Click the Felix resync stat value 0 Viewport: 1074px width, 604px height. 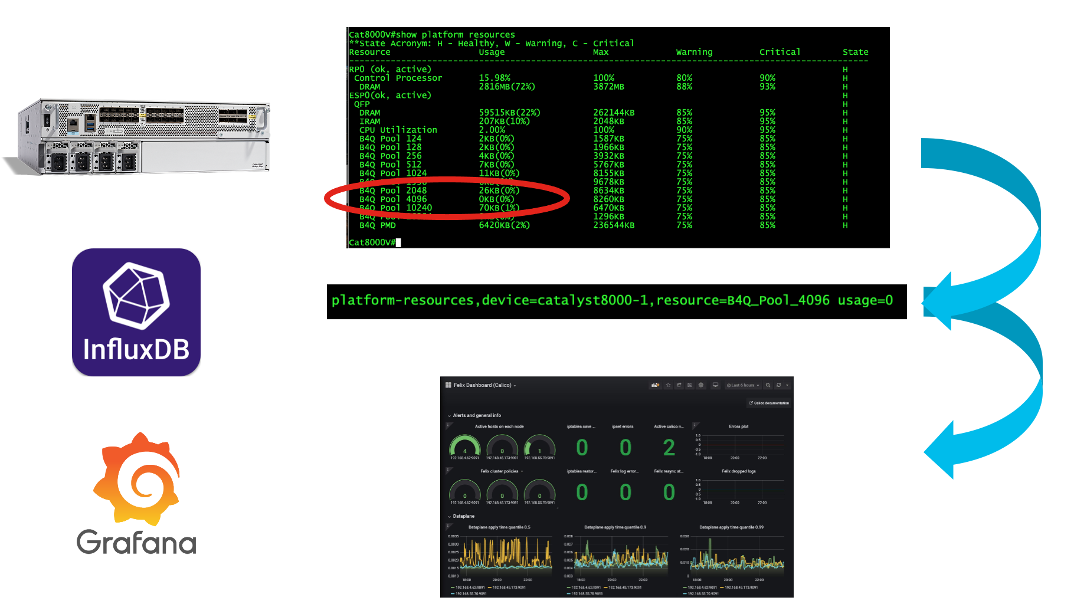click(x=669, y=492)
